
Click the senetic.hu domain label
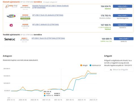(x=124, y=41)
